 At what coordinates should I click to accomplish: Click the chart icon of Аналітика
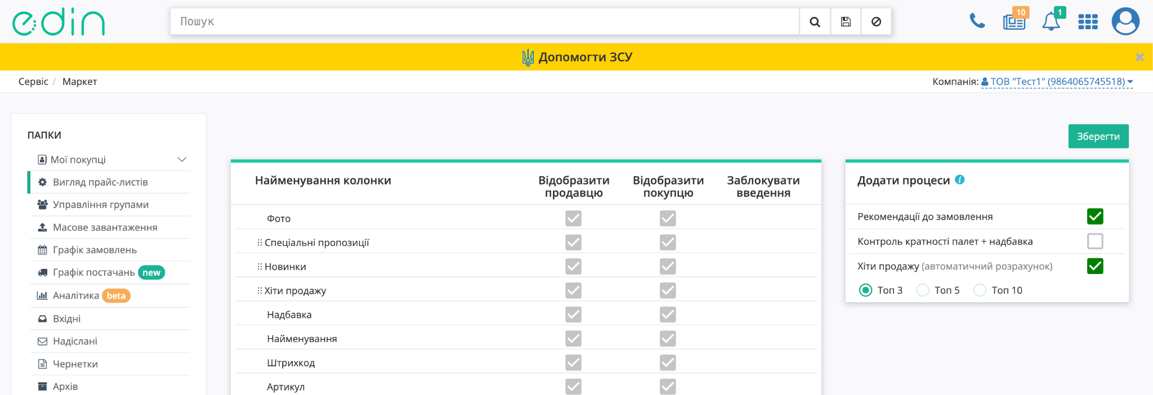tap(42, 295)
